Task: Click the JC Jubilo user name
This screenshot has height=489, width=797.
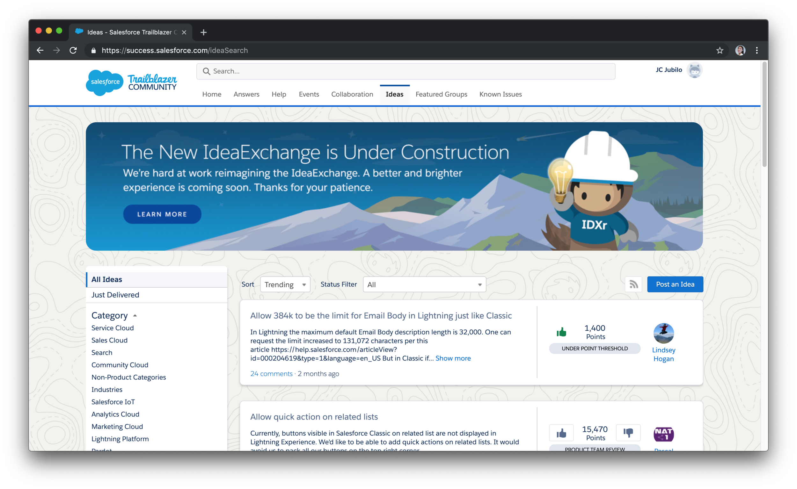Action: 669,70
